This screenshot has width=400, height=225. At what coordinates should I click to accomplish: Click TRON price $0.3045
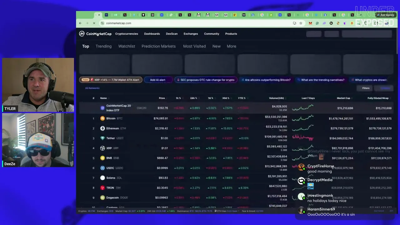pos(162,188)
